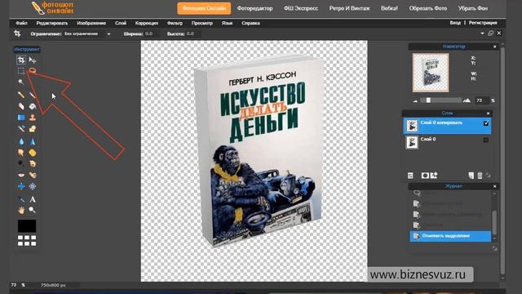This screenshot has height=294, width=522.
Task: Open the Убрать Фон link
Action: (473, 8)
